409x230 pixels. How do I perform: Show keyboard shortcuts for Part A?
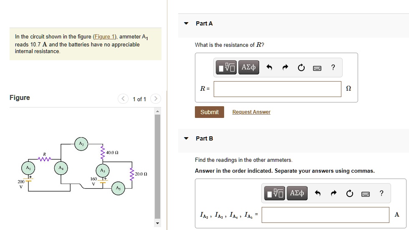(x=317, y=68)
